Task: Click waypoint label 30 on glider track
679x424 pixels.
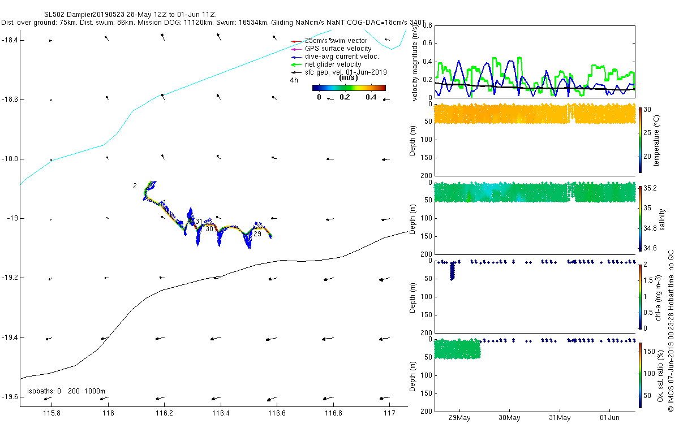Action: point(209,229)
